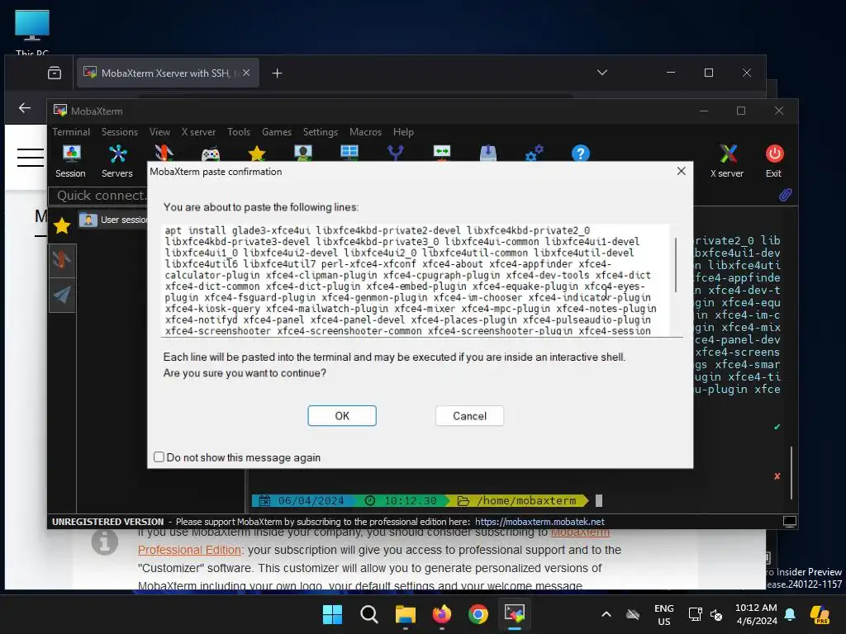Image resolution: width=846 pixels, height=634 pixels.
Task: Open the View menu
Action: point(159,131)
